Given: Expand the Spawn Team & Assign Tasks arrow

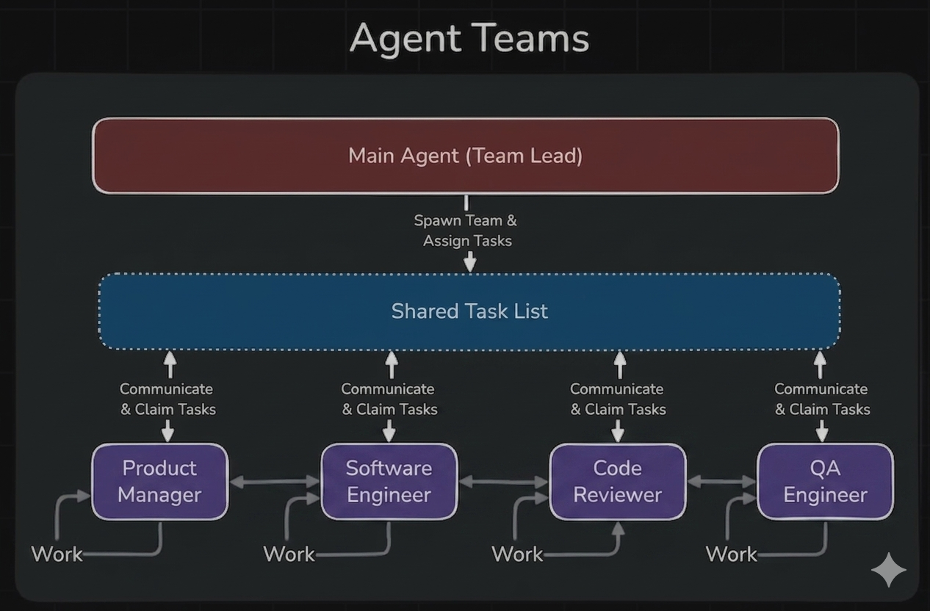Looking at the screenshot, I should [468, 261].
